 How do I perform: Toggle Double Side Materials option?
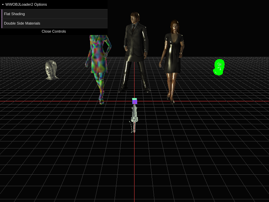(54, 23)
